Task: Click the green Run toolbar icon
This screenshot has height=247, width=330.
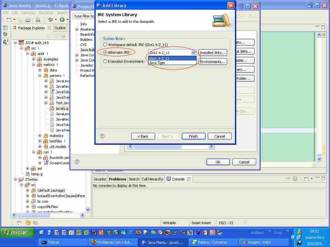Action: [x=62, y=20]
